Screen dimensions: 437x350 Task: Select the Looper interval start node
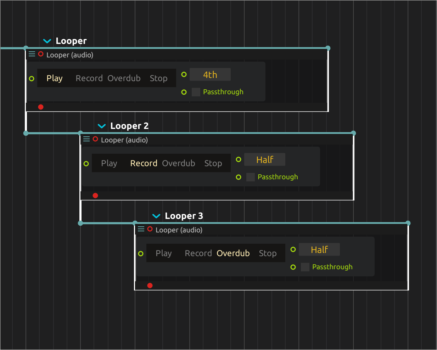[x=26, y=48]
